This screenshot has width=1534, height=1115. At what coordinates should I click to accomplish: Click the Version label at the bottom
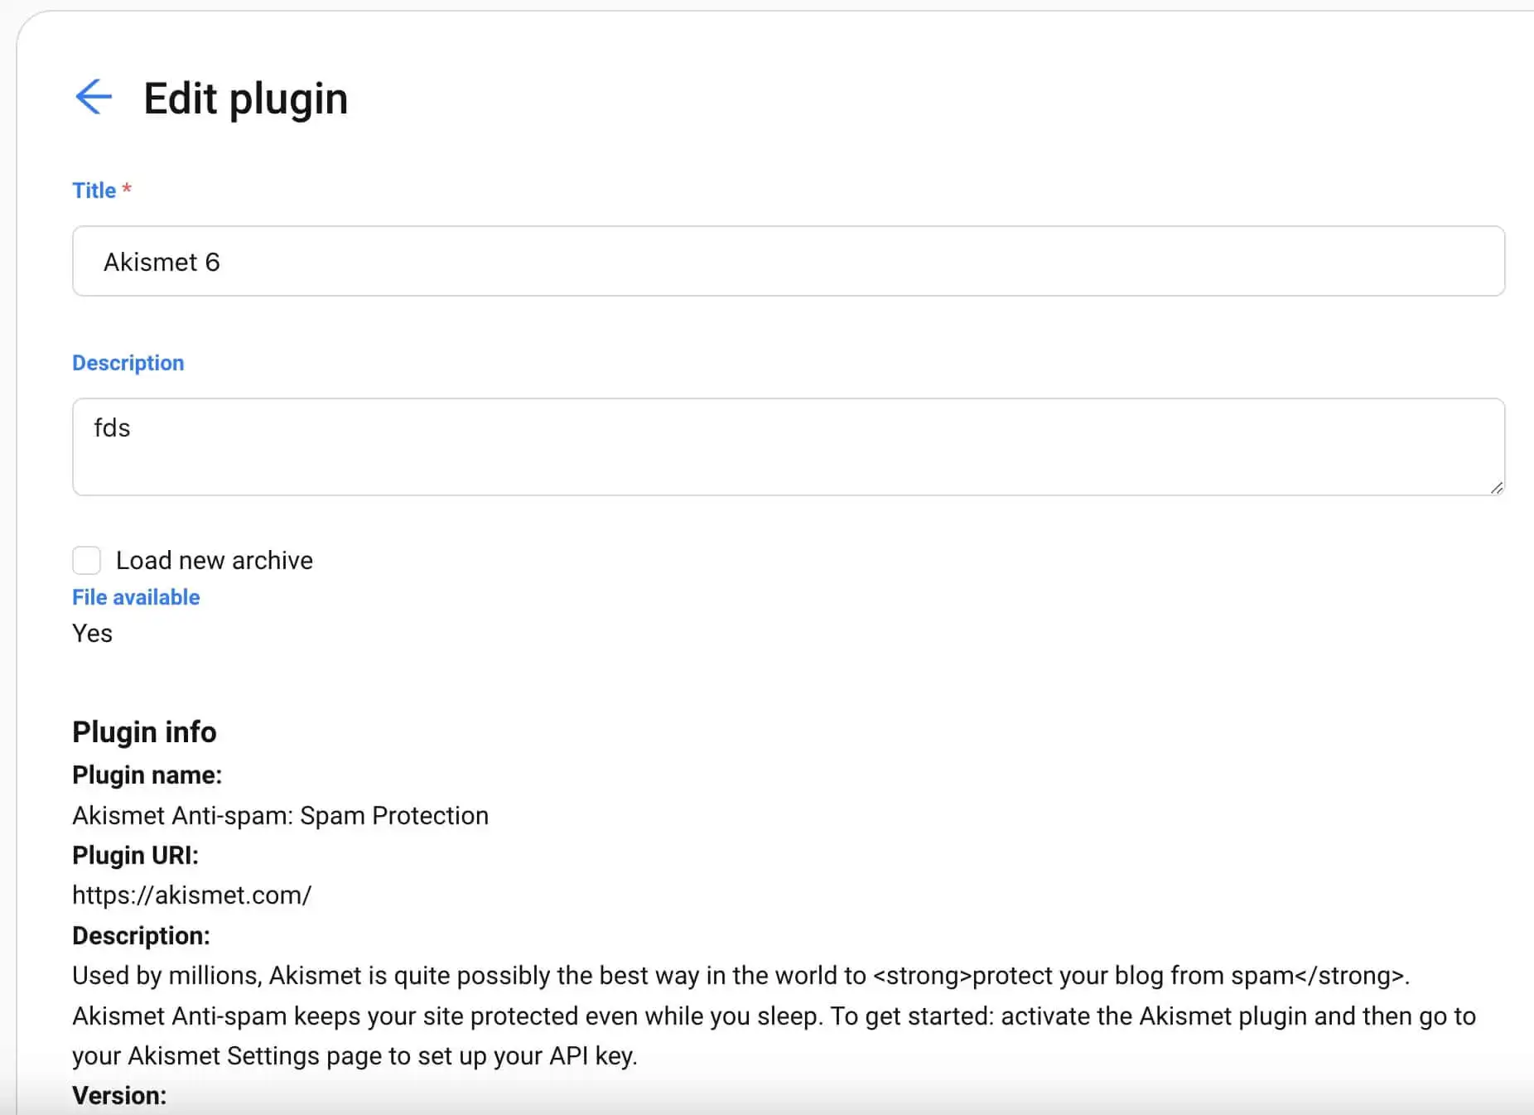[x=119, y=1094]
